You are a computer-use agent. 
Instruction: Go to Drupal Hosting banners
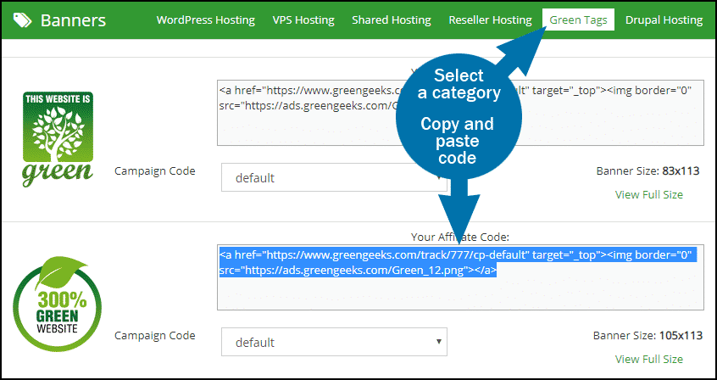pos(664,20)
